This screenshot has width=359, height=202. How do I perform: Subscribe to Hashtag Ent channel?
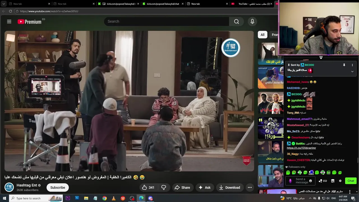(57, 187)
